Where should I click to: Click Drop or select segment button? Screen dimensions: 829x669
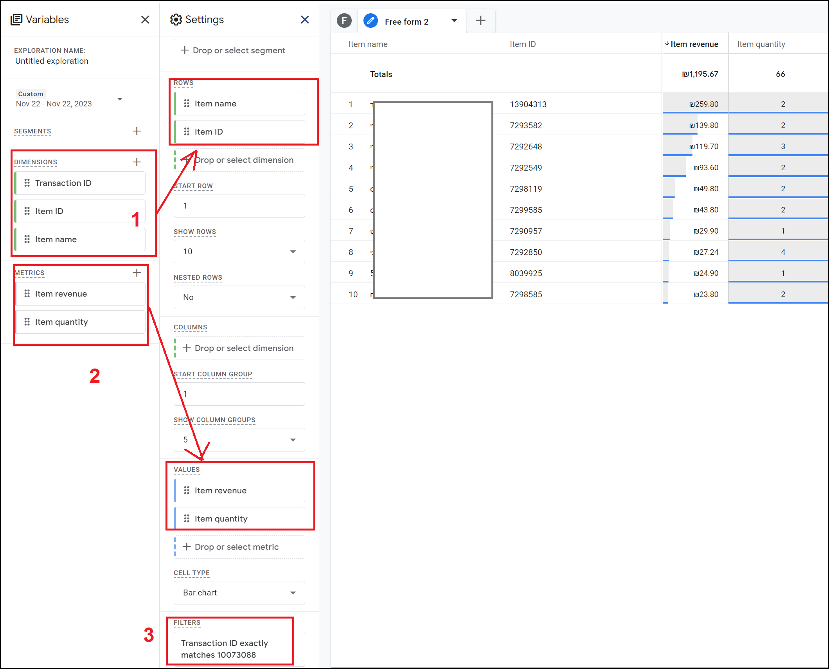tap(239, 50)
